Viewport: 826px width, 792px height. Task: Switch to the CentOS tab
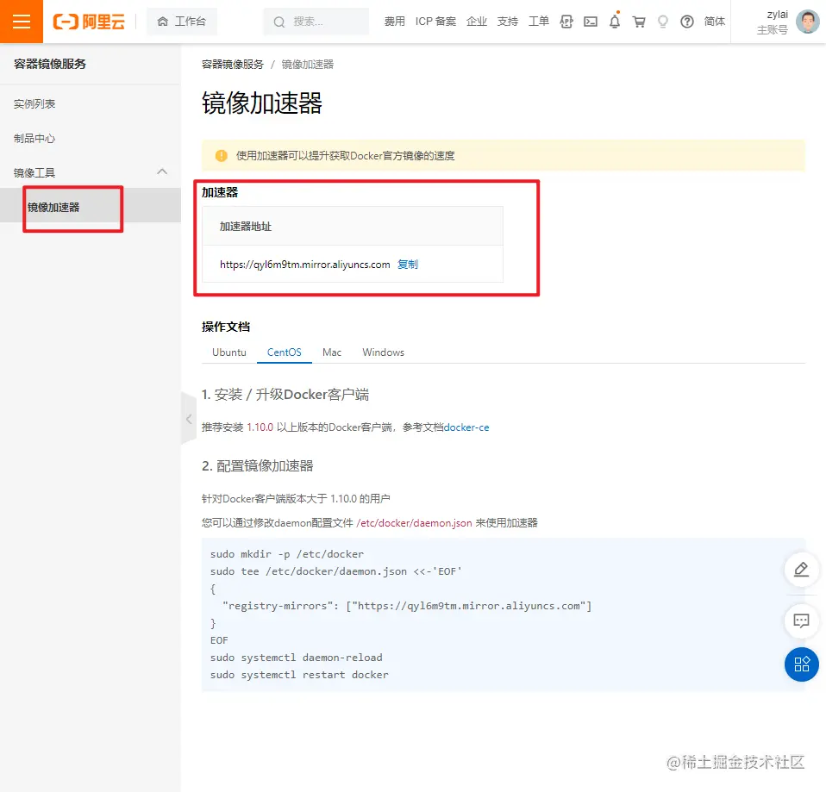[284, 352]
